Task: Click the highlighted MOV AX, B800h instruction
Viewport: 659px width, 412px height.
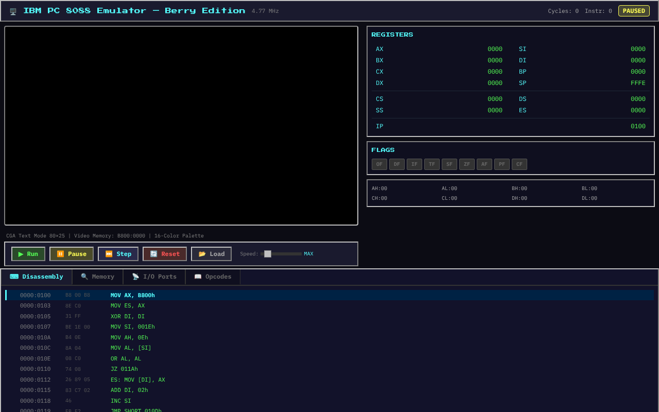Action: tap(132, 295)
